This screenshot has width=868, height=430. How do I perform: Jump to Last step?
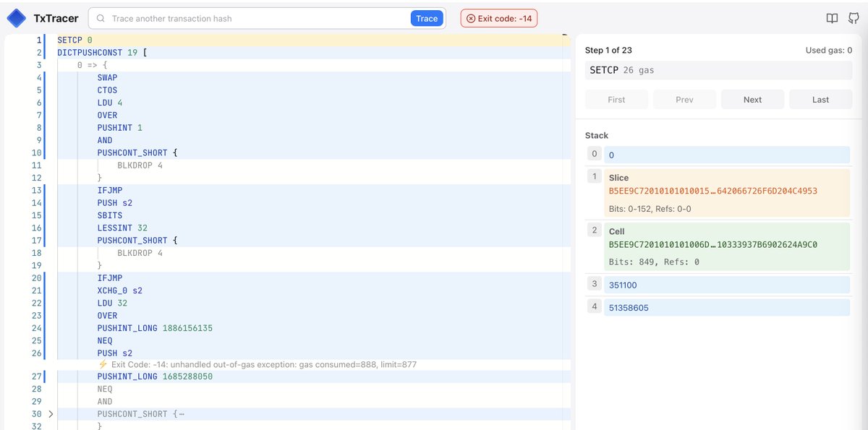[820, 100]
